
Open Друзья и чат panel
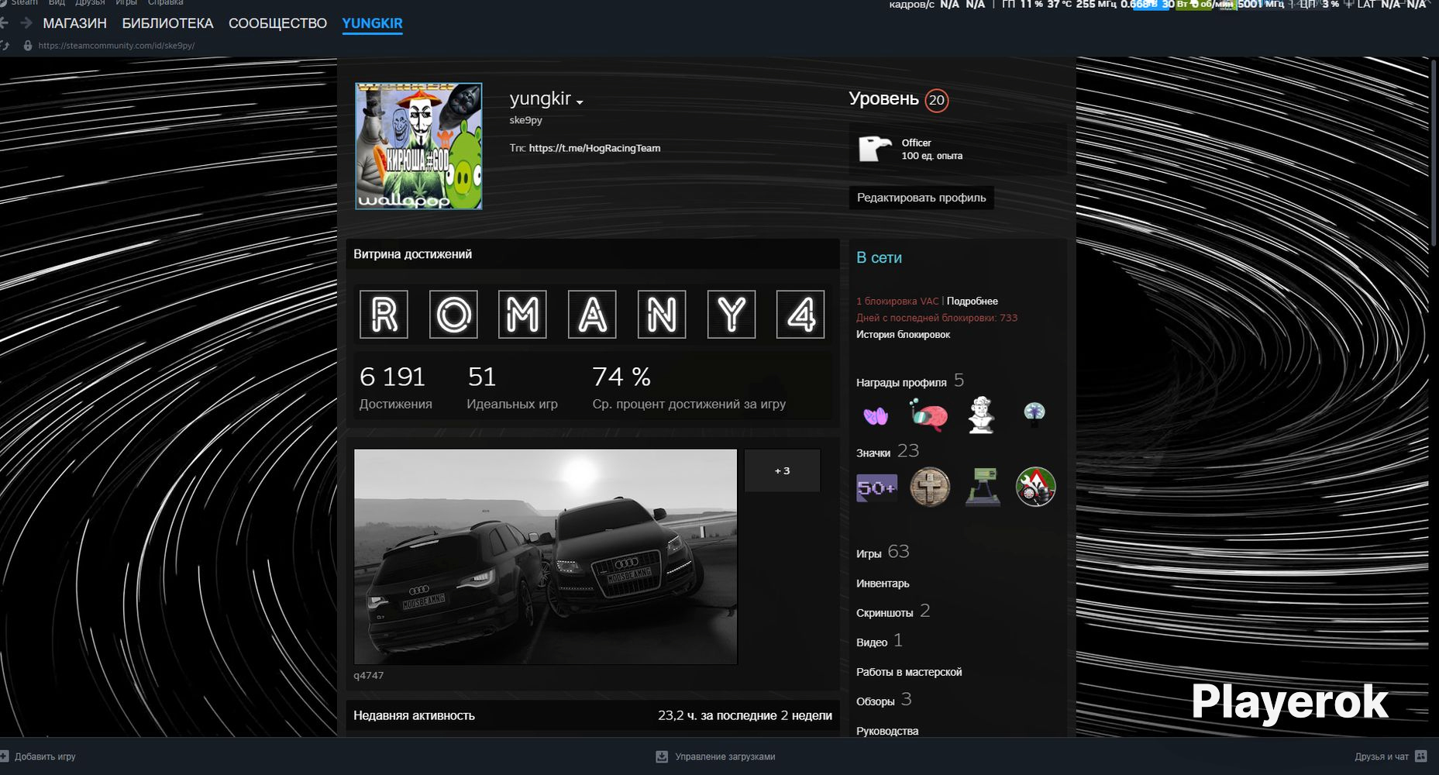(1382, 756)
